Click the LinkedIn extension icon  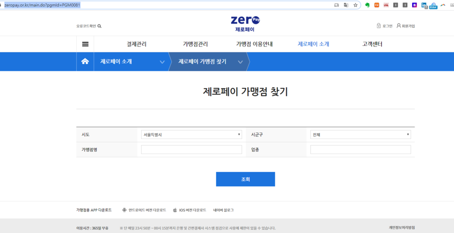pyautogui.click(x=424, y=5)
